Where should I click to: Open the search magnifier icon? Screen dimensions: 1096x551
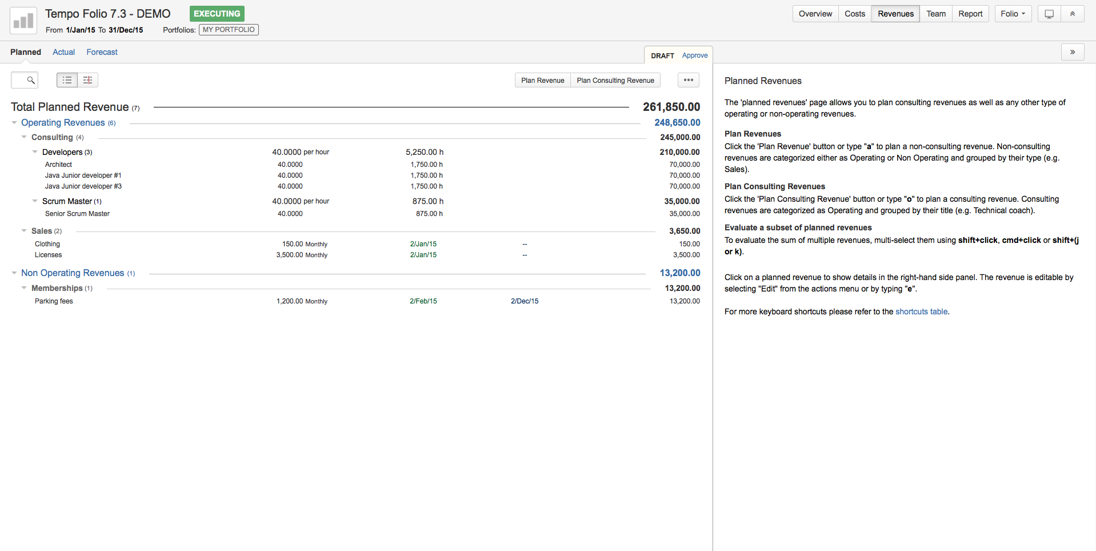(25, 80)
